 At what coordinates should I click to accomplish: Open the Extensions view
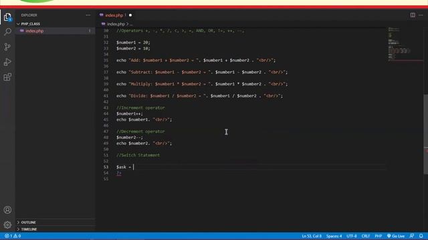click(7, 77)
